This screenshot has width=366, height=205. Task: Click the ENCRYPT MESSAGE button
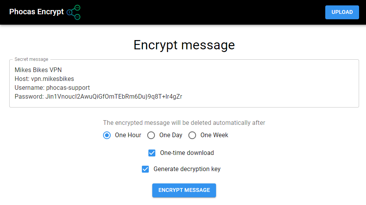pos(184,190)
